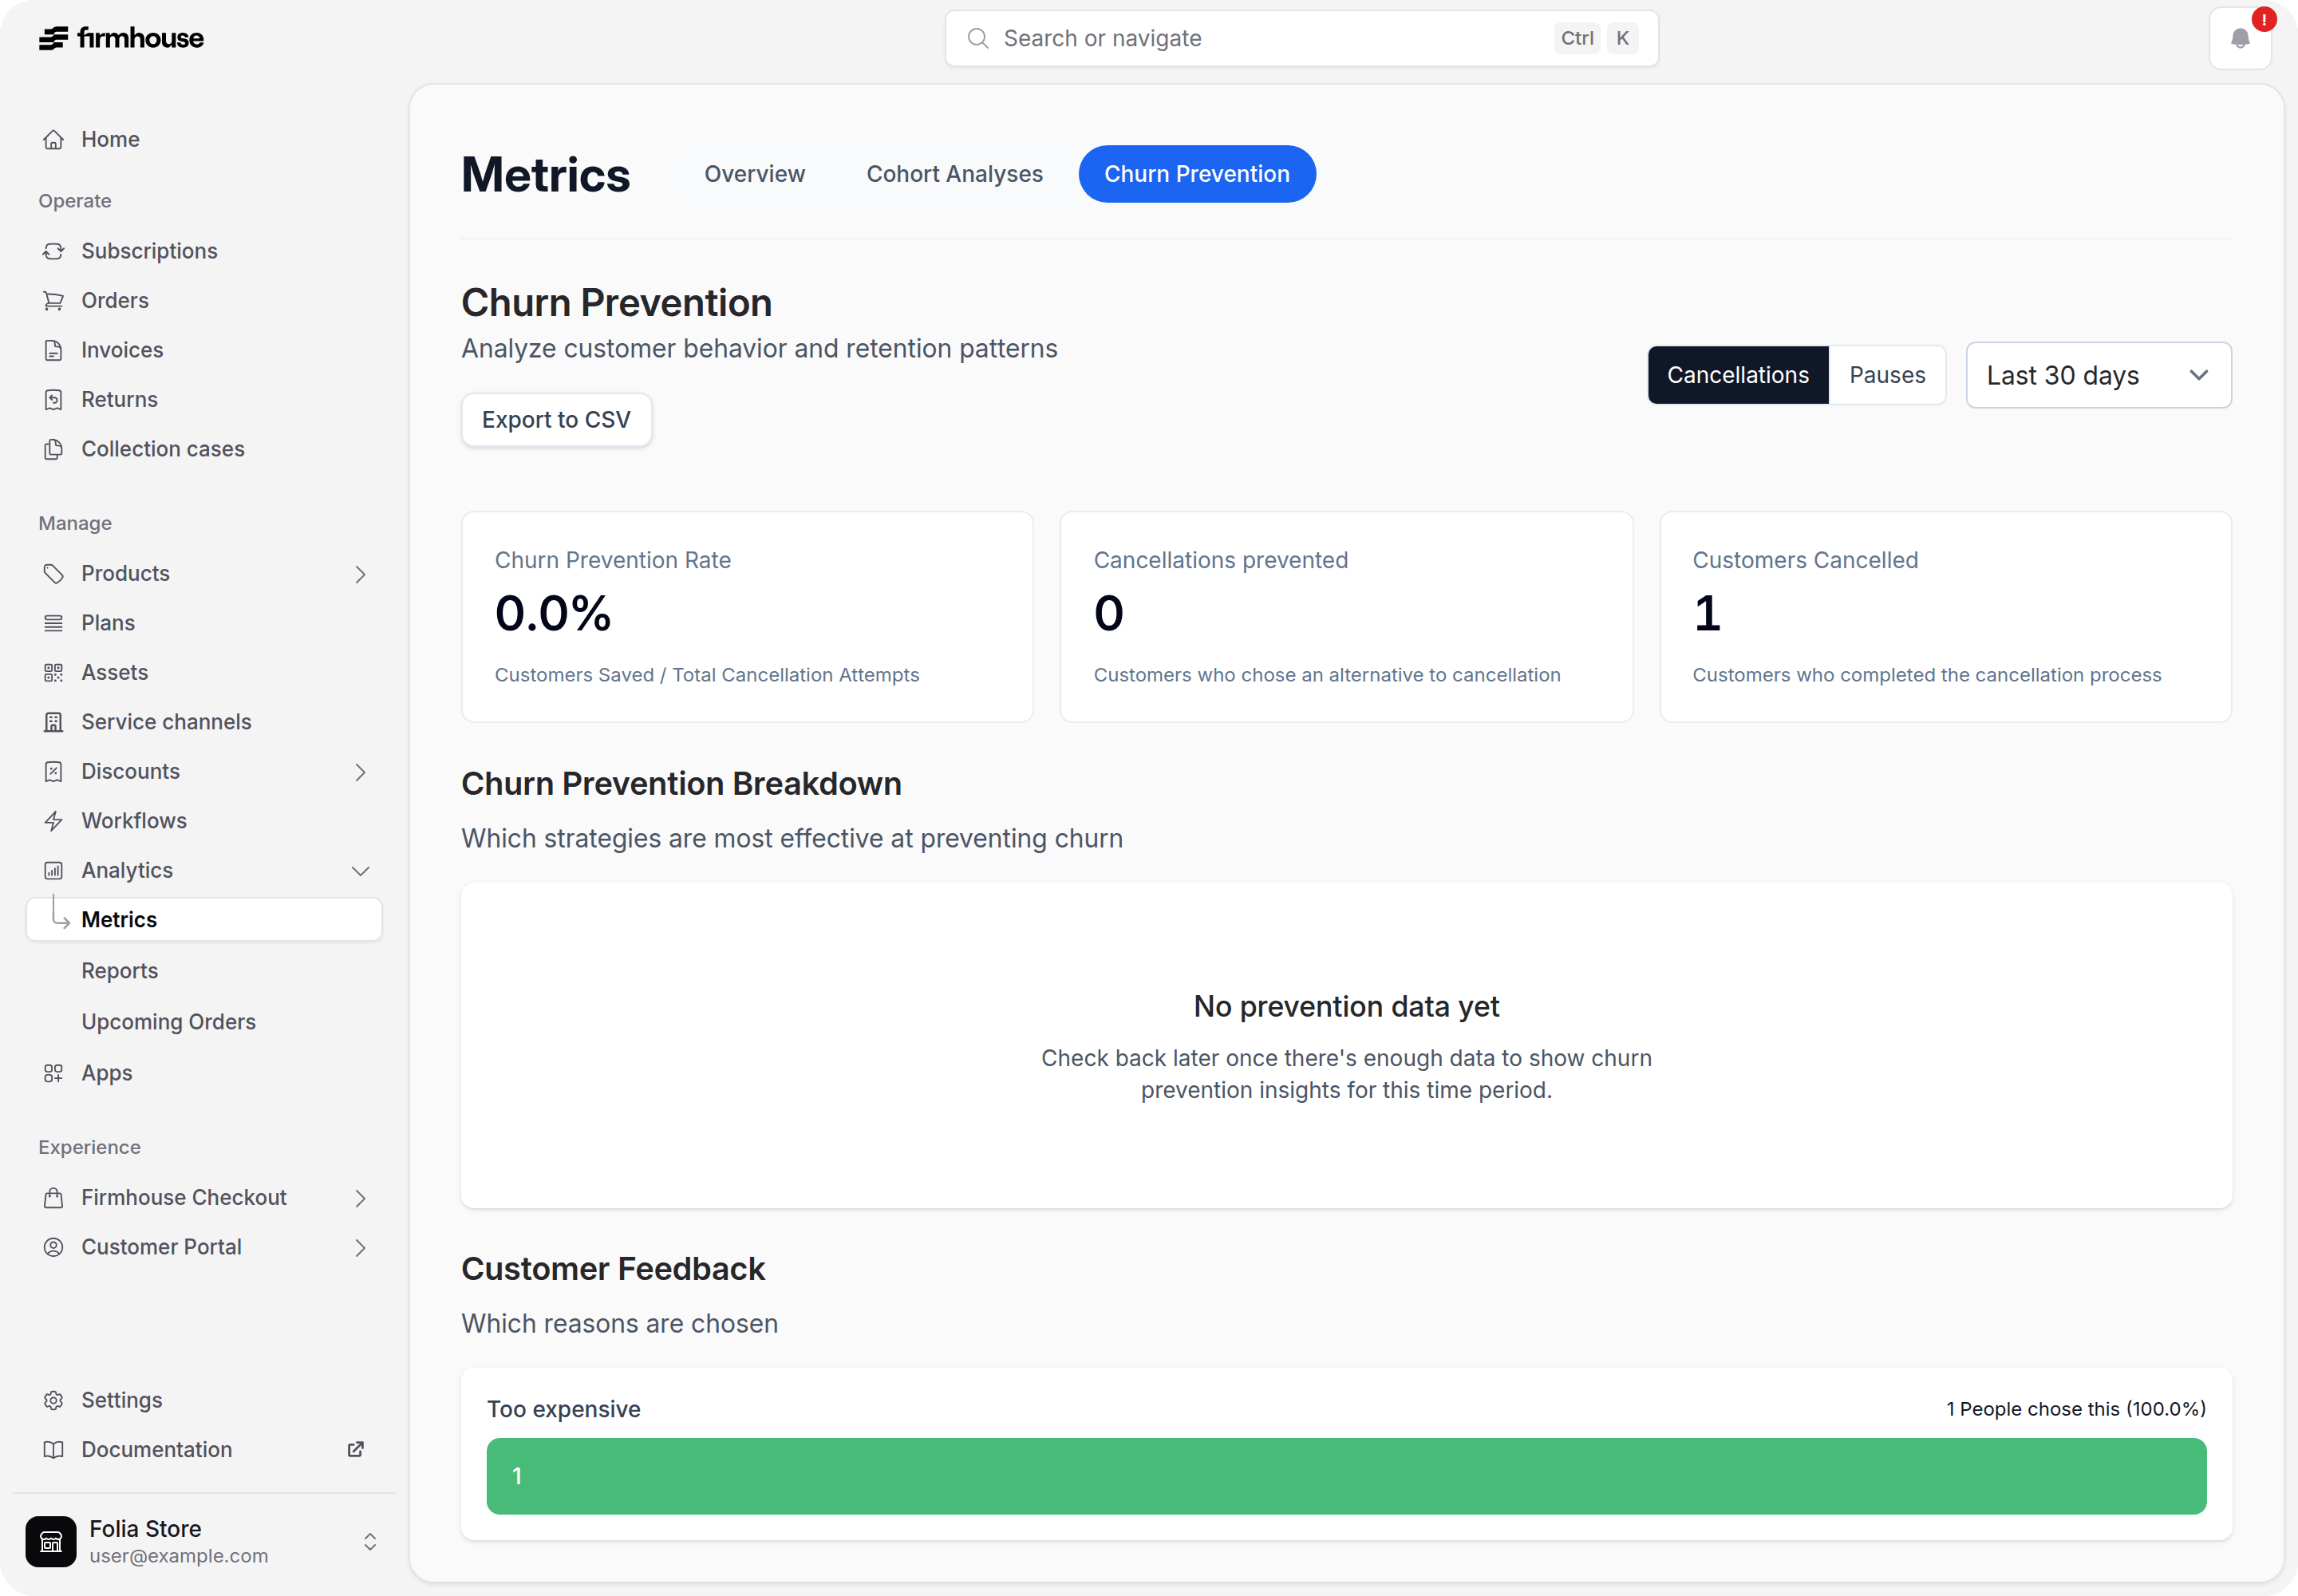The width and height of the screenshot is (2298, 1596).
Task: Click the Customer Portal person icon
Action: (x=54, y=1247)
